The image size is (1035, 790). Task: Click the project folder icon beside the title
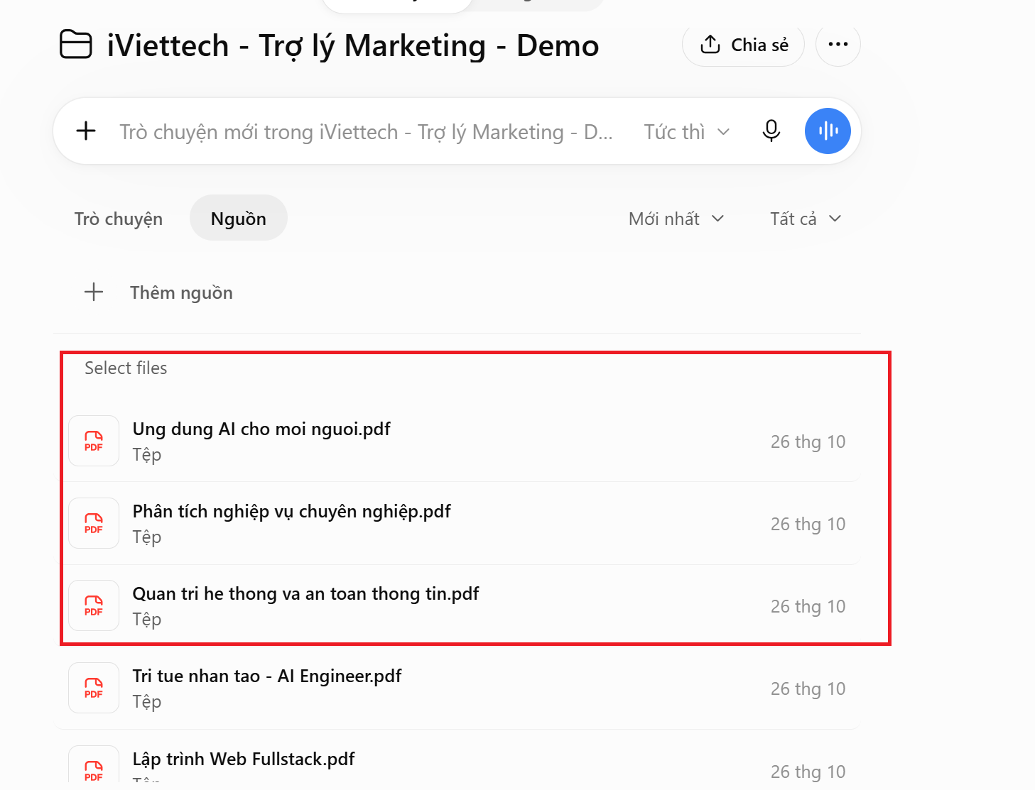75,45
